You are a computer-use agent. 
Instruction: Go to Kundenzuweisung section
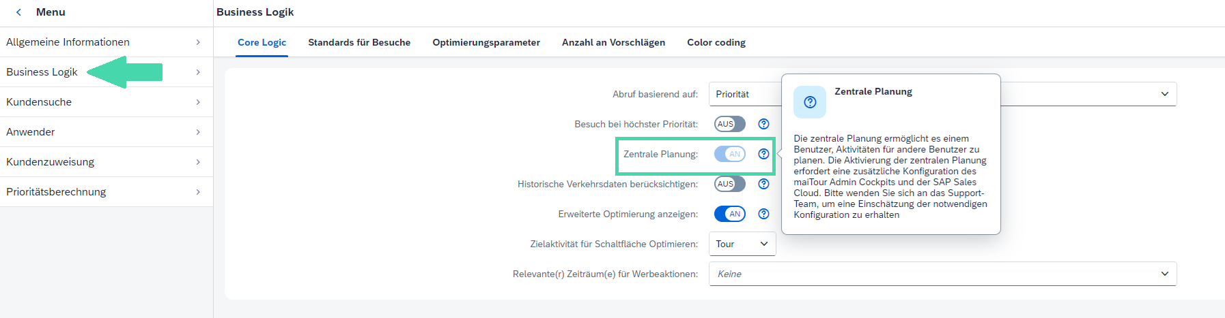pos(107,162)
